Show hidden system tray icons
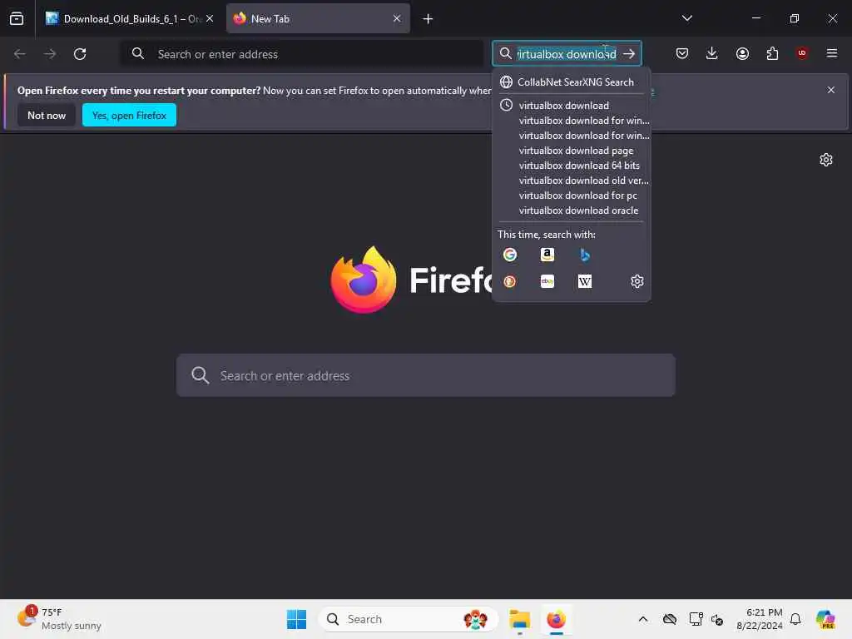Image resolution: width=852 pixels, height=639 pixels. [643, 619]
